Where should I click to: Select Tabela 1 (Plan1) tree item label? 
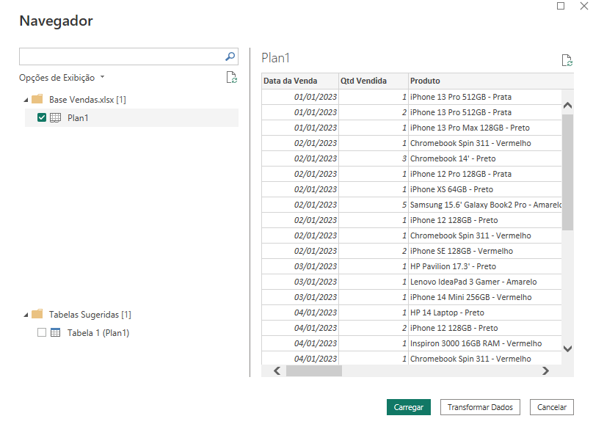98,332
